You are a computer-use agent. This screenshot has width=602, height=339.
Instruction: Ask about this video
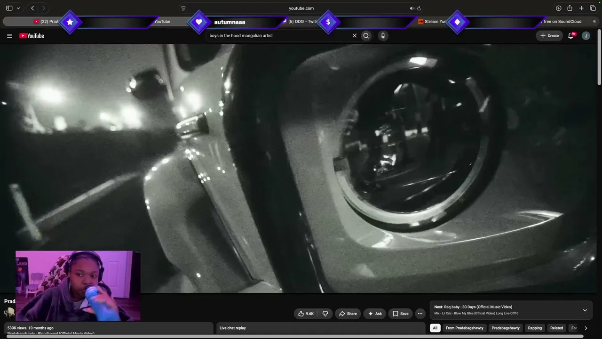click(x=375, y=314)
